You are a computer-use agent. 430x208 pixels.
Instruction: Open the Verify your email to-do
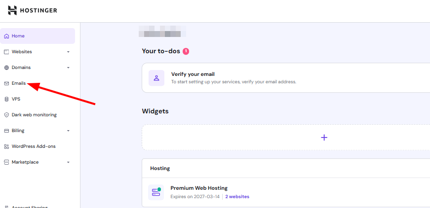pos(286,78)
